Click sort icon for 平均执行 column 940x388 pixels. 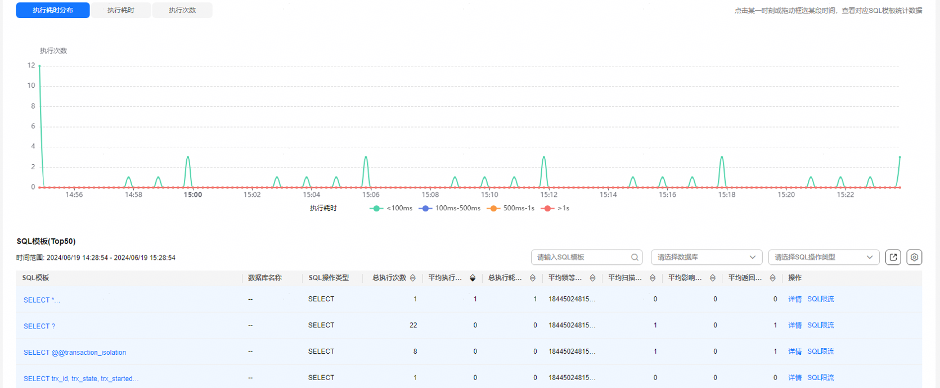(473, 278)
